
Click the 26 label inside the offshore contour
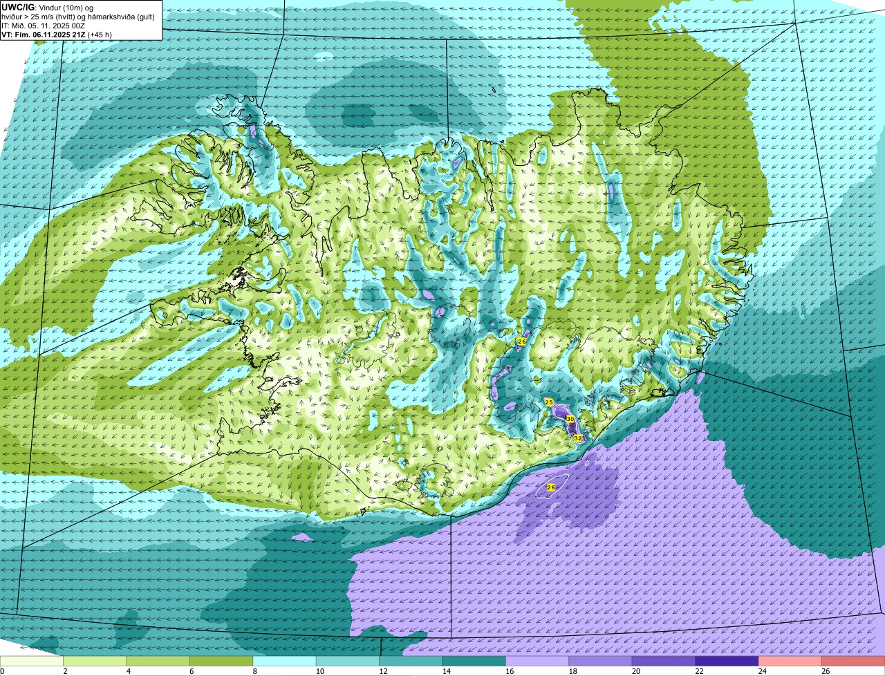(551, 488)
